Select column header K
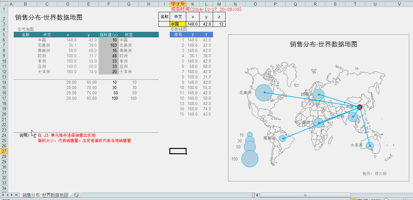Screen dimensions: 413x200 [x=193, y=4]
